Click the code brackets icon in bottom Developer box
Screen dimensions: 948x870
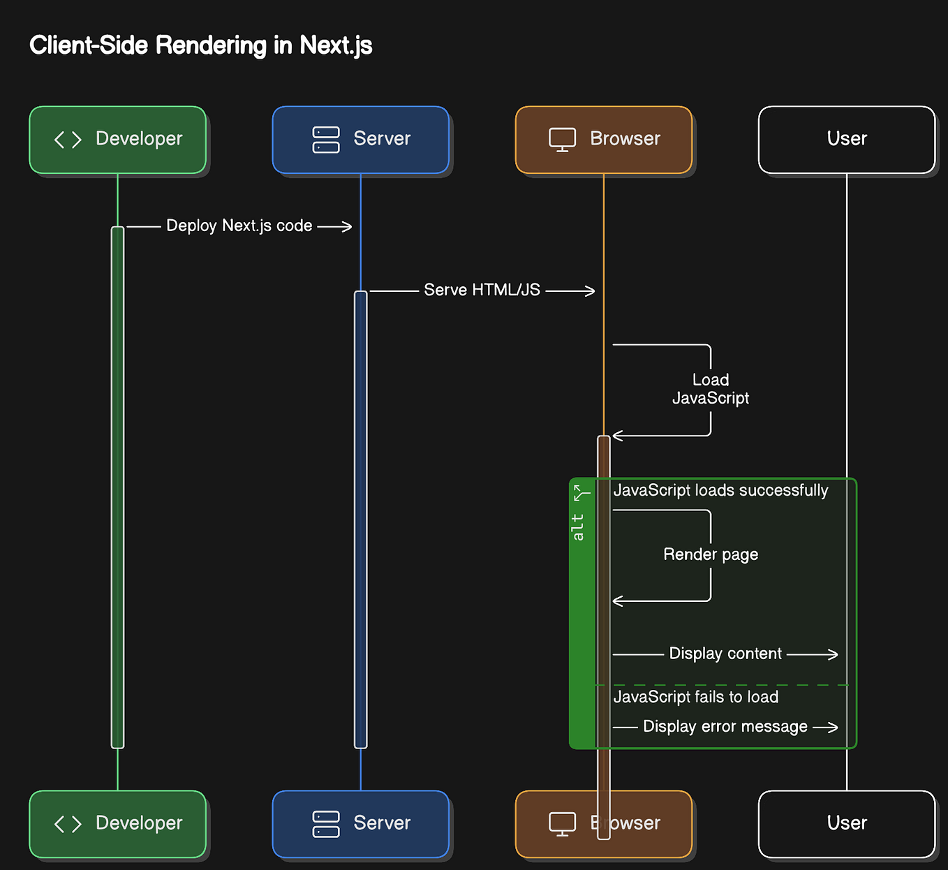pos(67,823)
